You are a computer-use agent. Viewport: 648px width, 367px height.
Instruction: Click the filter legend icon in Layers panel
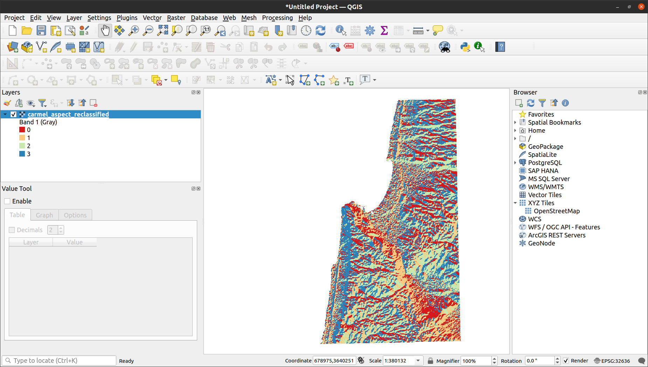coord(42,103)
